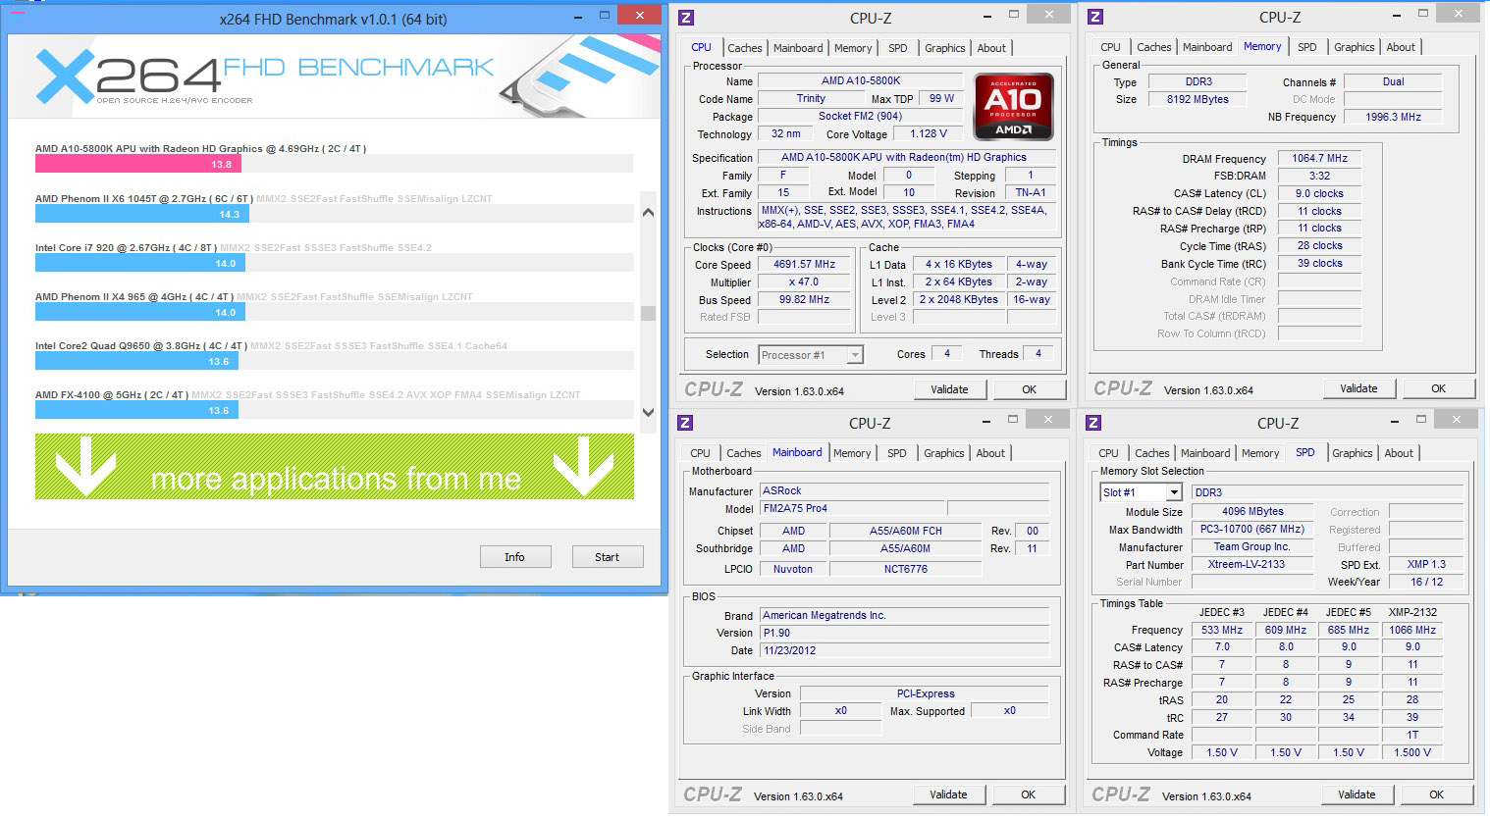1490x820 pixels.
Task: Click the CPU-Z title icon in the SPD window
Action: pyautogui.click(x=1093, y=423)
